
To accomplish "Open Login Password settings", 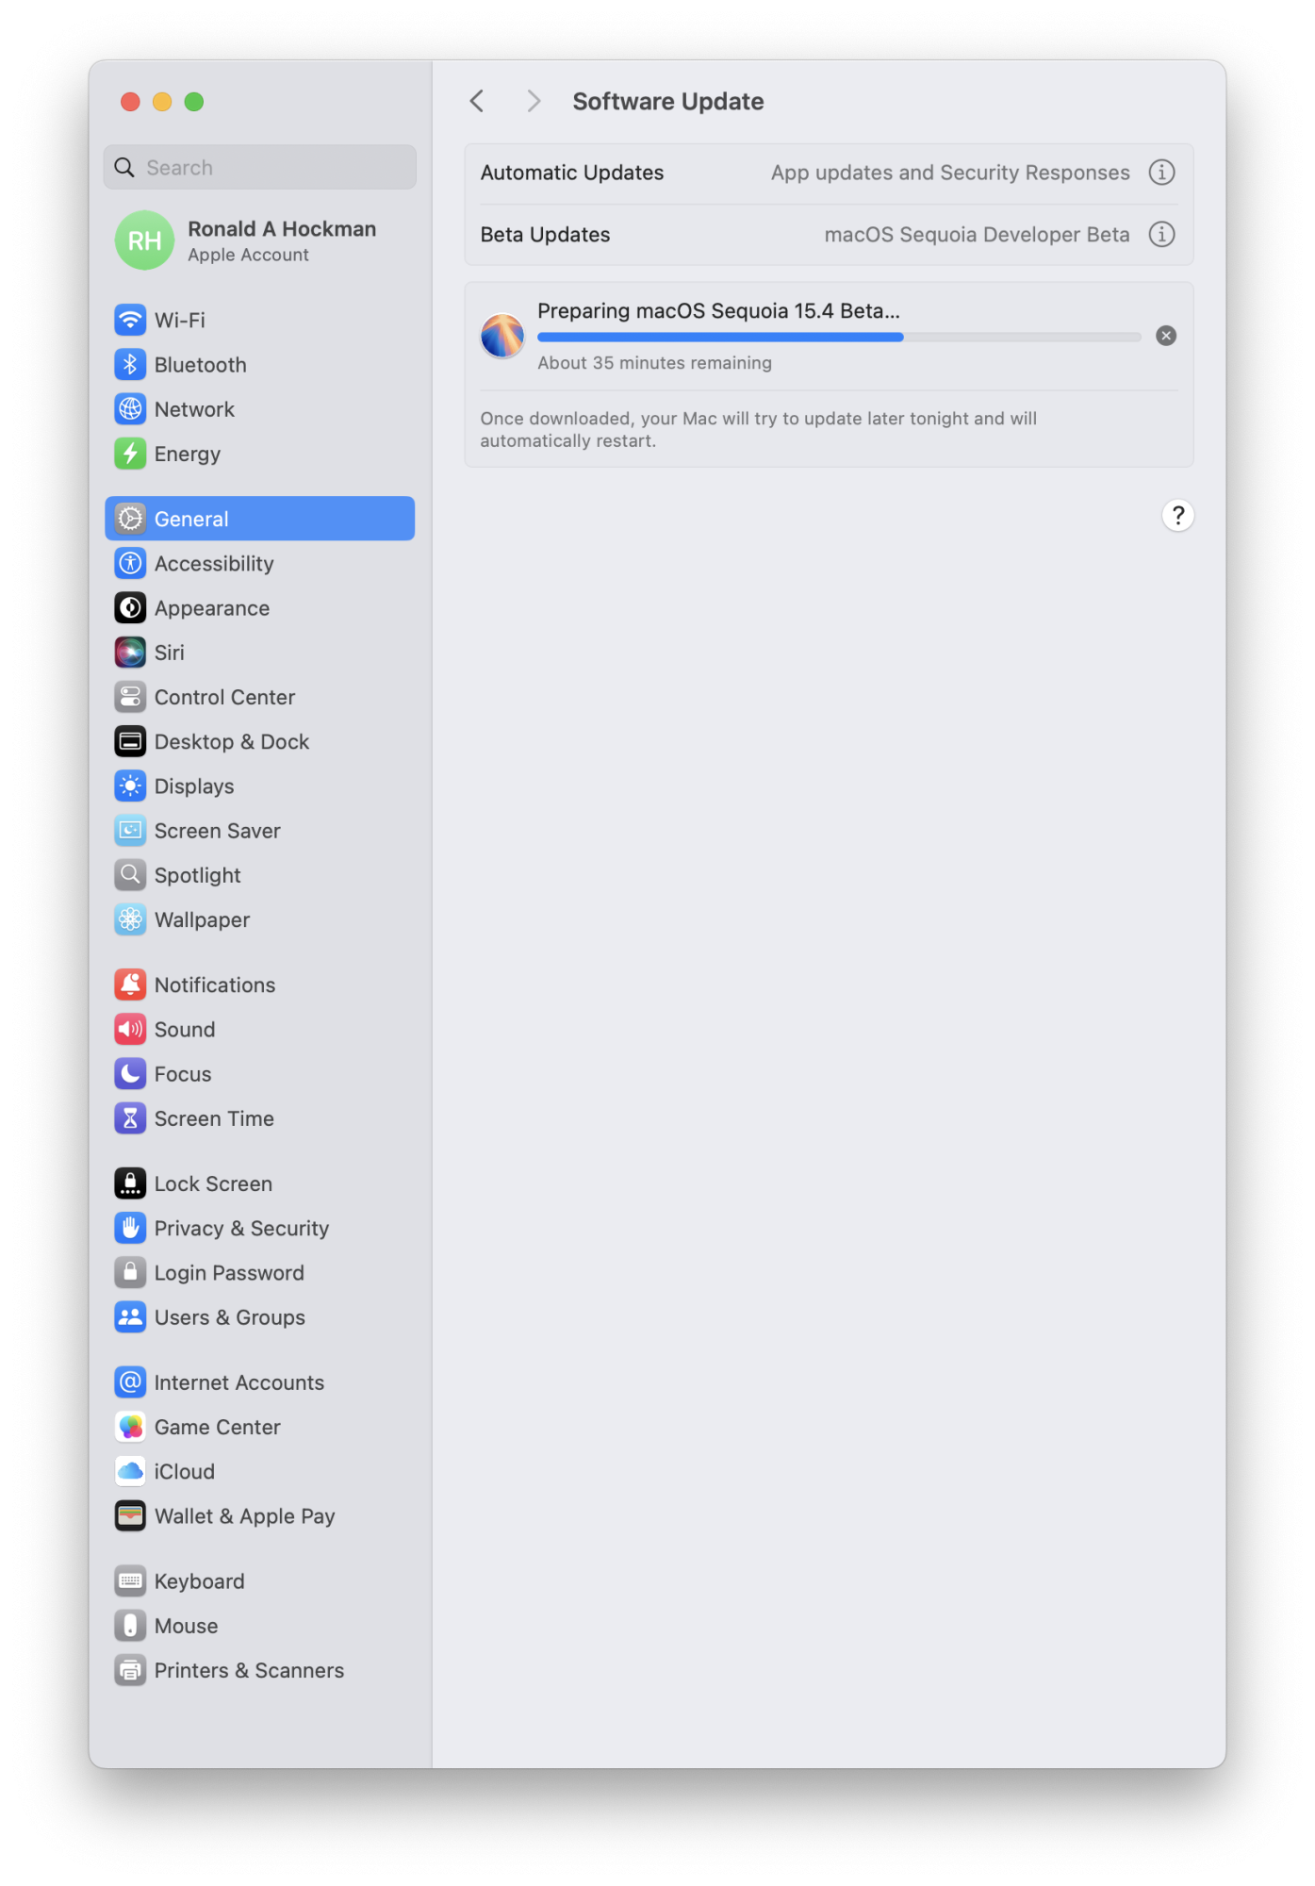I will (x=259, y=1272).
